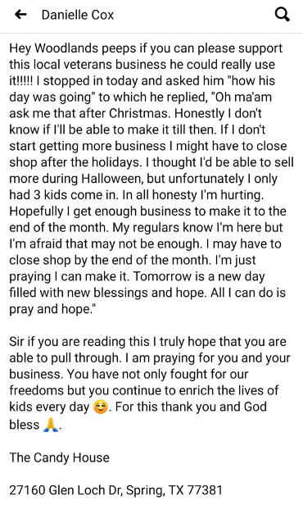Click the word "freedoms" in second paragraph
The height and width of the screenshot is (505, 303).
36,391
